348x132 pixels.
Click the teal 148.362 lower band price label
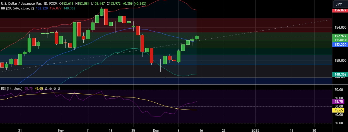tap(340, 74)
